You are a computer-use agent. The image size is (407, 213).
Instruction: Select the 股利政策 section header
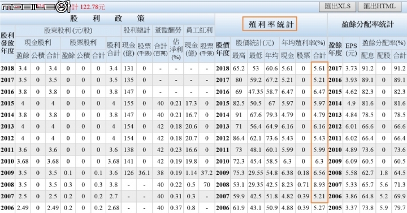pyautogui.click(x=107, y=19)
